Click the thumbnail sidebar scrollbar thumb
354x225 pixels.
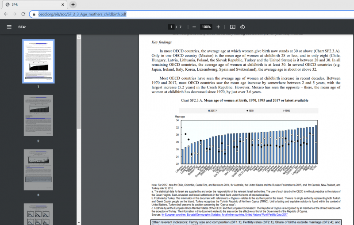79,84
